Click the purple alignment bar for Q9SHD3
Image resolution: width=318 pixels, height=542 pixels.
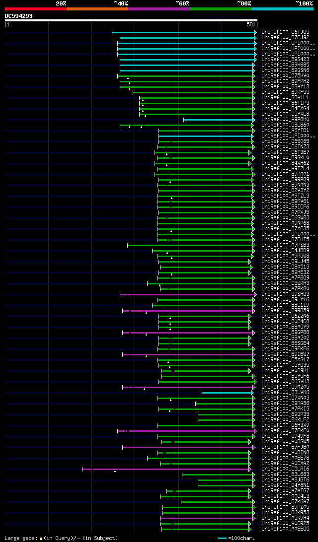(x=187, y=294)
